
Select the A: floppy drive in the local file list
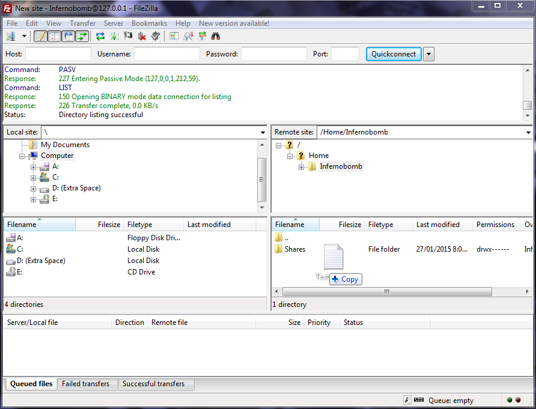(x=135, y=238)
